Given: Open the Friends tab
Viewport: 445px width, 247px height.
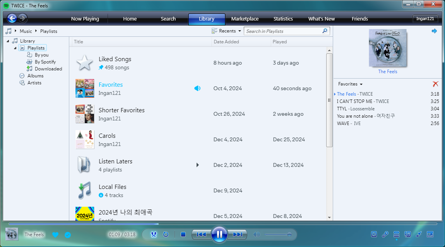Looking at the screenshot, I should [359, 19].
